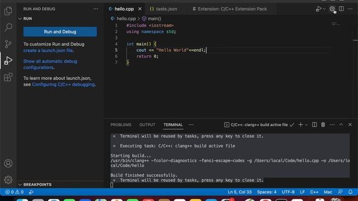Close the bottom terminal panel

350,125
